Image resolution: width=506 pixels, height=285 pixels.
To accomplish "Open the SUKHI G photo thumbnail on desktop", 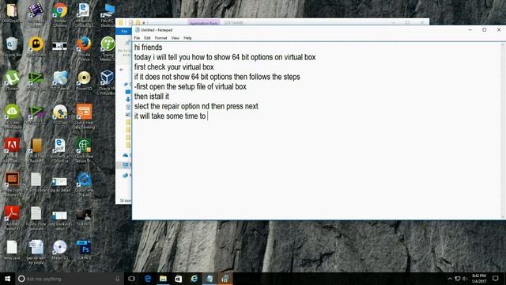I will pos(84,217).
